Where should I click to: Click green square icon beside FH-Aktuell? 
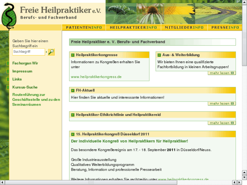coord(73,90)
